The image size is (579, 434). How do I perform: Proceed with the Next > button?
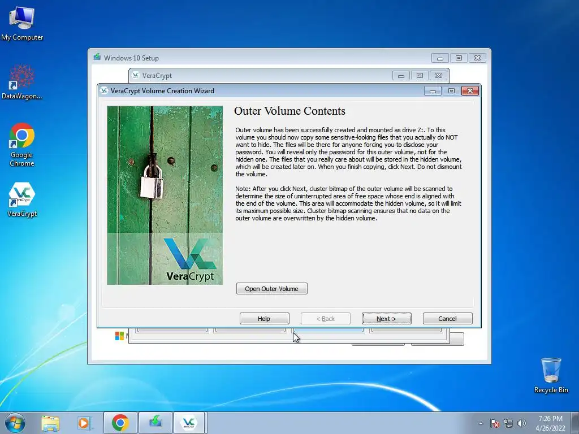point(387,319)
